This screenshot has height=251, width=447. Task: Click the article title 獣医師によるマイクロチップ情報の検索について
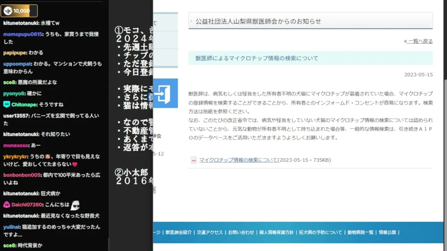[x=257, y=58]
